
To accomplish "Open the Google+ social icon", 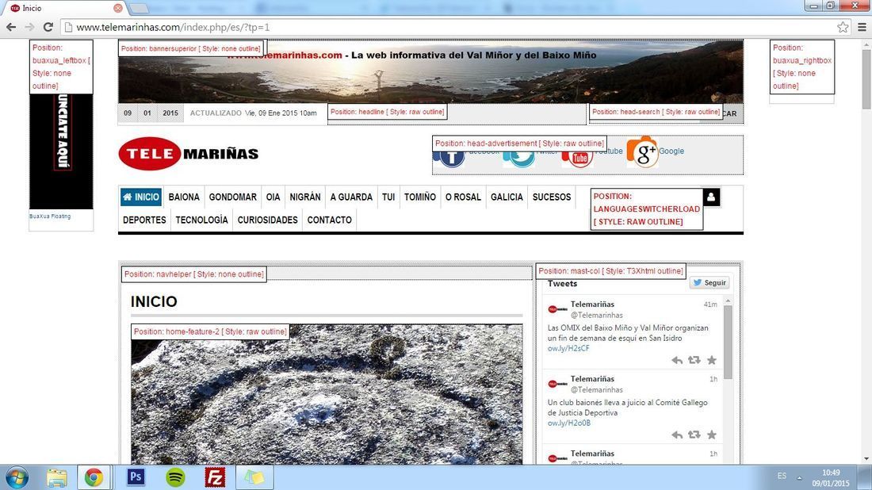I will pos(642,151).
